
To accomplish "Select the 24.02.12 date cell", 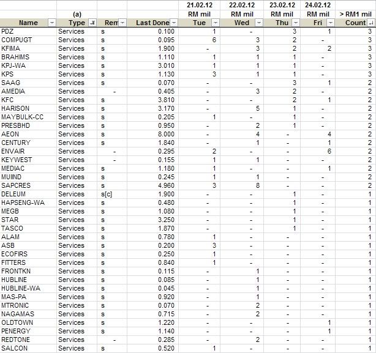I will click(318, 5).
